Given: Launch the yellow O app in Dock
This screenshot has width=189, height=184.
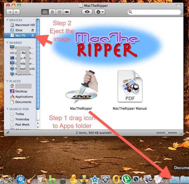Looking at the screenshot, I should (x=116, y=179).
